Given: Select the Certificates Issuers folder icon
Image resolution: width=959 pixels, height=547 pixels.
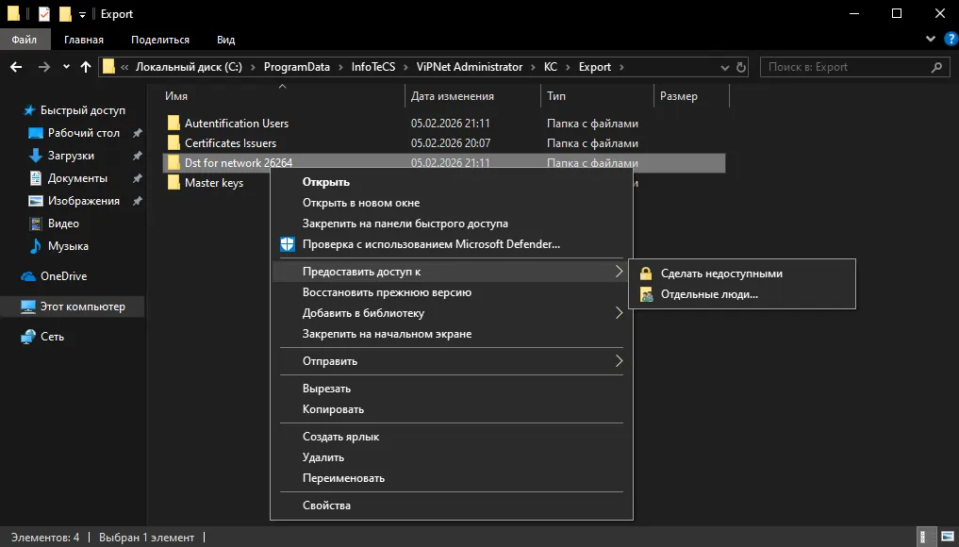Looking at the screenshot, I should tap(174, 142).
